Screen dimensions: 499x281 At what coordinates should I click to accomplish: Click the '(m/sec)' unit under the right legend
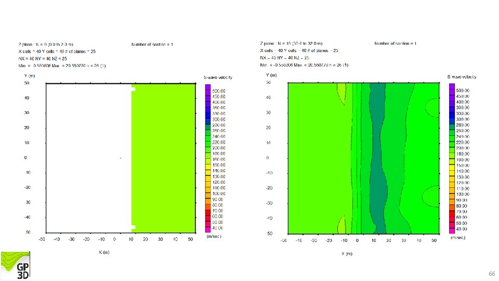[458, 238]
